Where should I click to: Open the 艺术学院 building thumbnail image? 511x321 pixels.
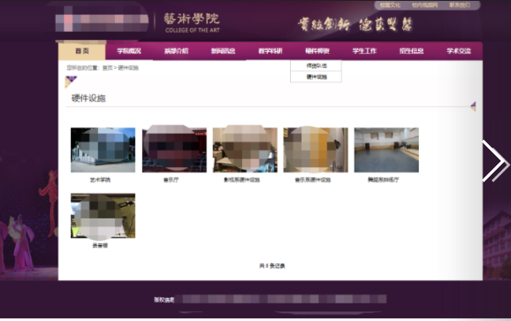pyautogui.click(x=103, y=150)
